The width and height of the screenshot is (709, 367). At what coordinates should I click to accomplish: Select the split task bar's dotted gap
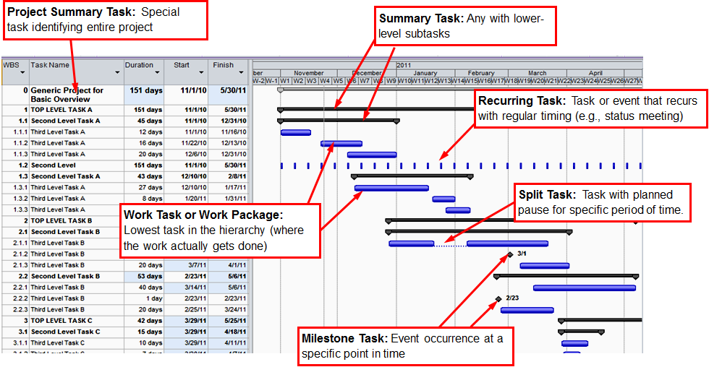tap(451, 243)
